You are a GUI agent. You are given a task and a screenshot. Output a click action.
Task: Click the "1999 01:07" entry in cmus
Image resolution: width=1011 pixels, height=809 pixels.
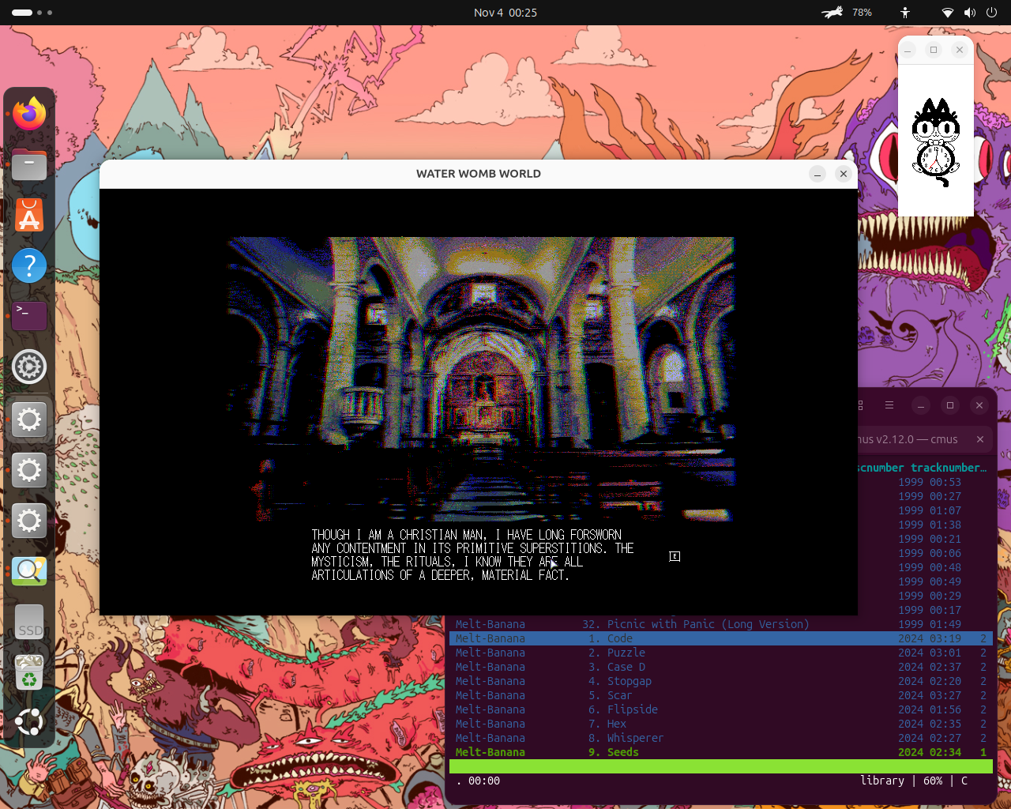click(930, 510)
